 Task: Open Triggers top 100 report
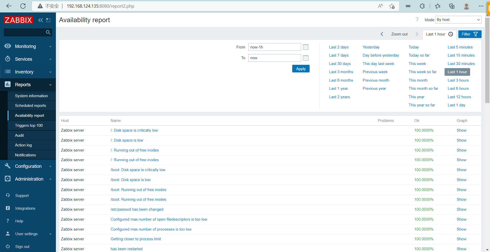[x=29, y=125]
